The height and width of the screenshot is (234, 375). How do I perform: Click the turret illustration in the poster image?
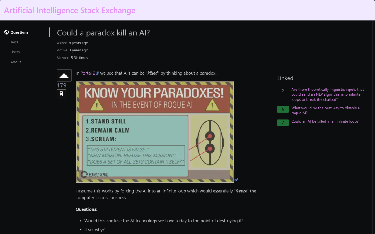210,142
